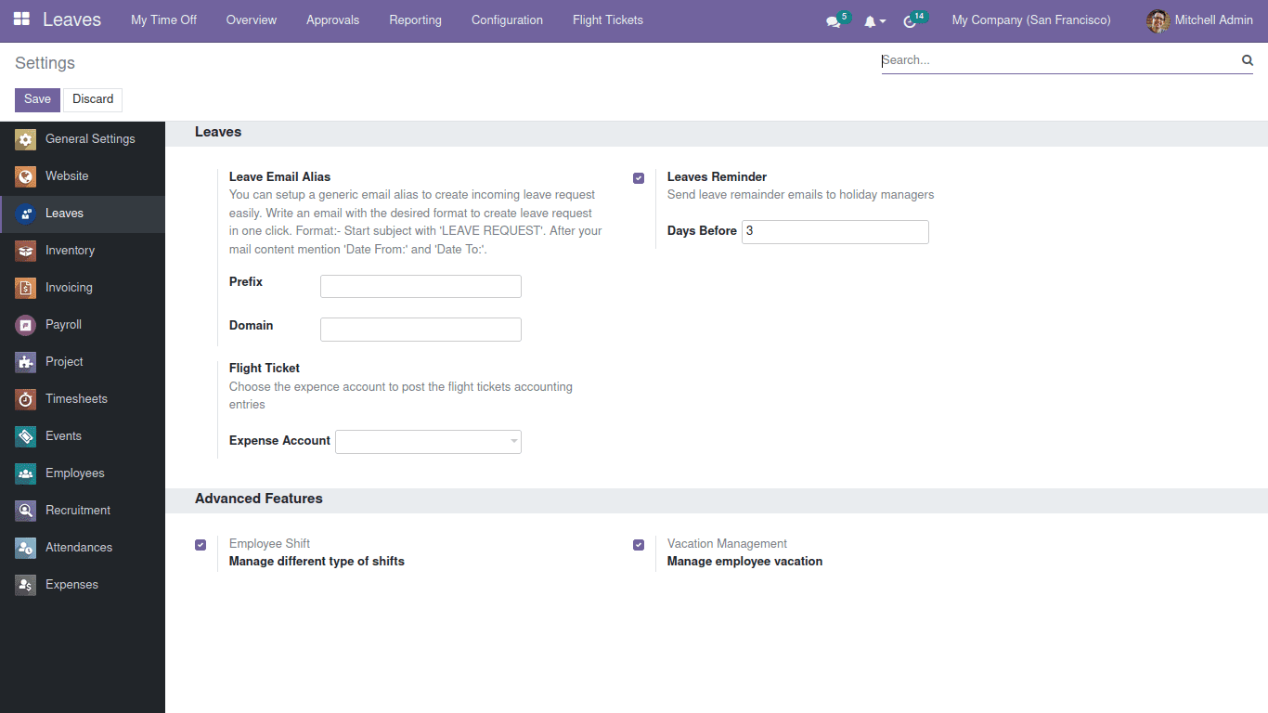Open the My Company switcher dropdown
This screenshot has height=713, width=1268.
pos(1031,19)
